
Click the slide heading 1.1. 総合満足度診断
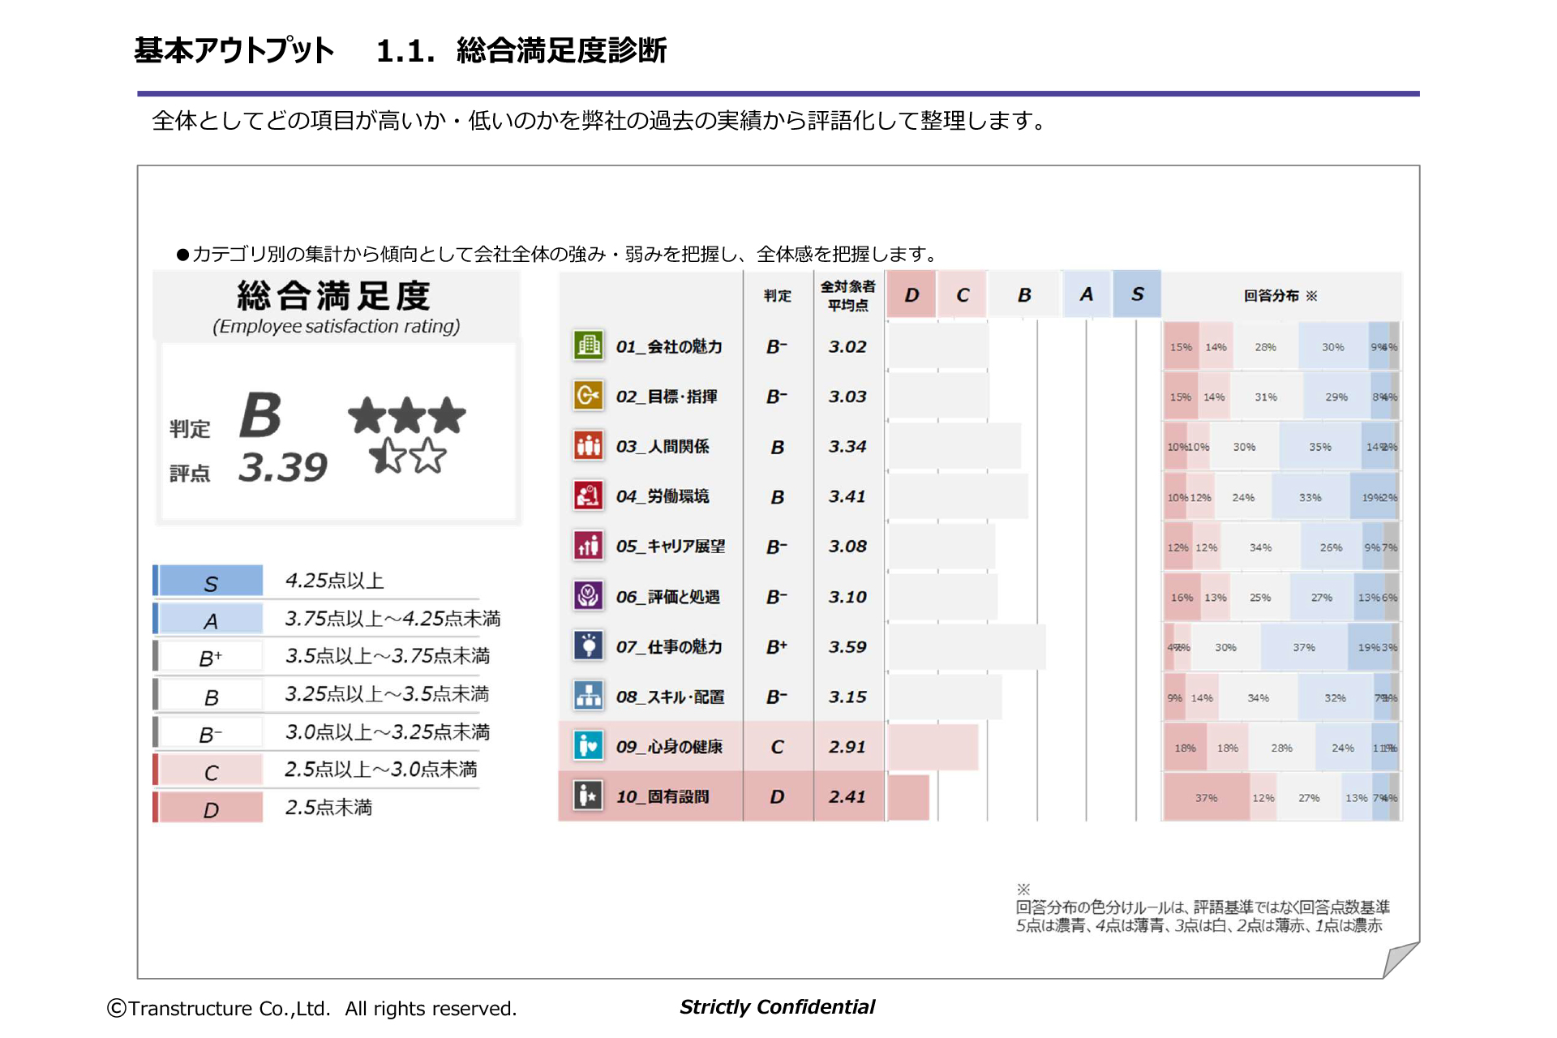521,50
